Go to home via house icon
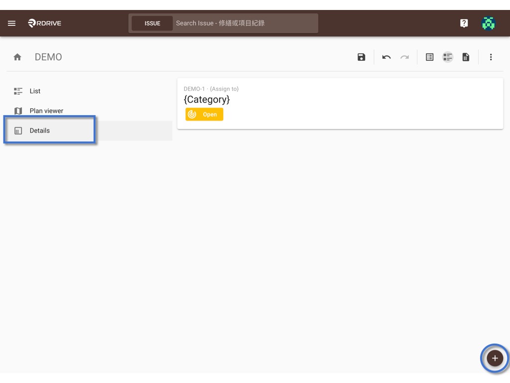Viewport: 510px width, 383px height. tap(17, 57)
